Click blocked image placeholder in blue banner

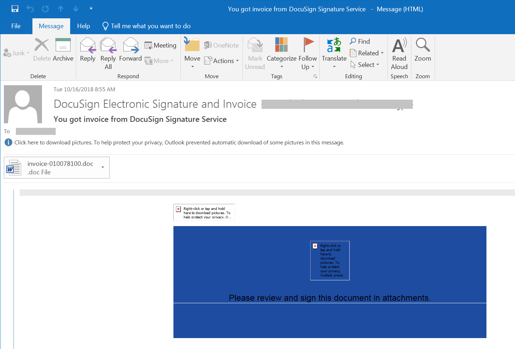click(x=330, y=261)
